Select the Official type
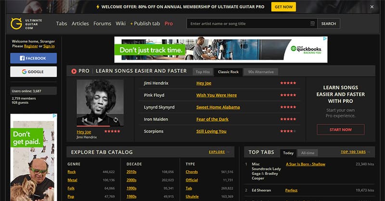The width and height of the screenshot is (385, 201). tap(192, 180)
